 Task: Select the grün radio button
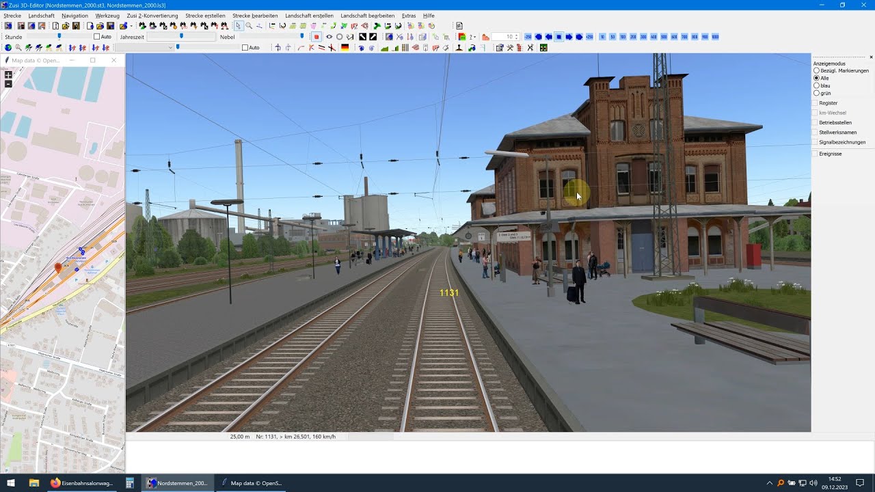click(x=816, y=93)
